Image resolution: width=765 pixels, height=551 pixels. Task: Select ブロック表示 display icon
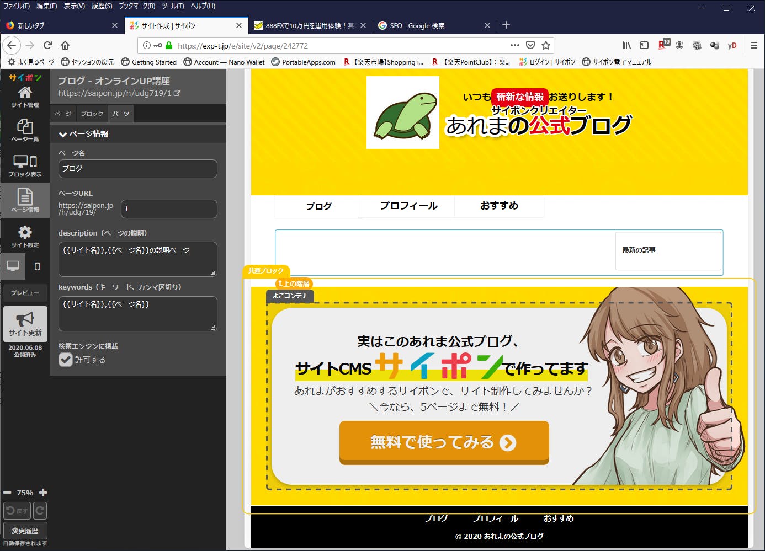pyautogui.click(x=25, y=165)
